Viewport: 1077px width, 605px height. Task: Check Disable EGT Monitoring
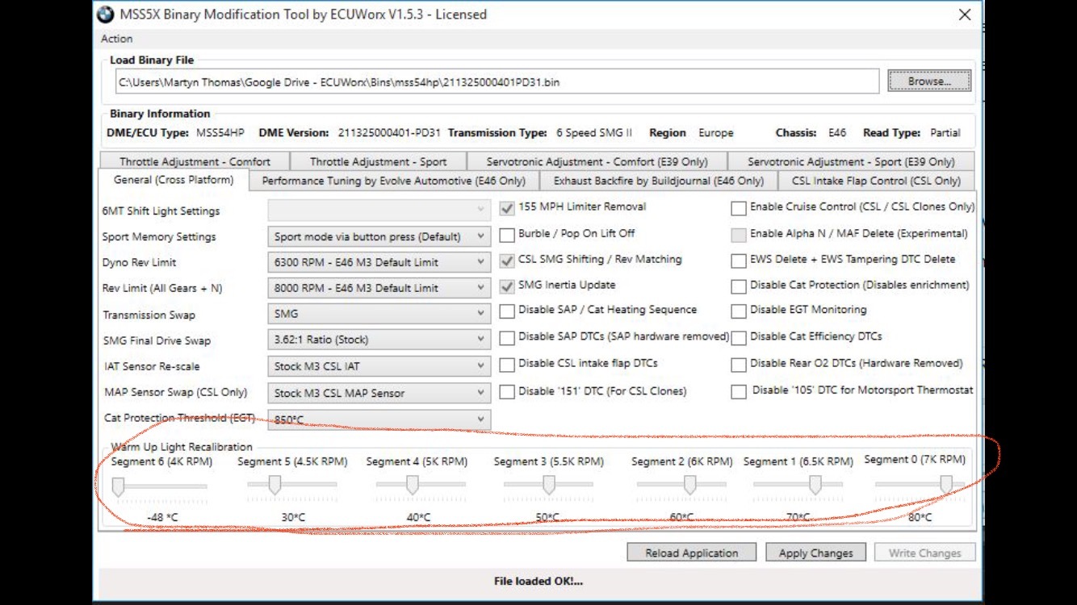coord(739,311)
